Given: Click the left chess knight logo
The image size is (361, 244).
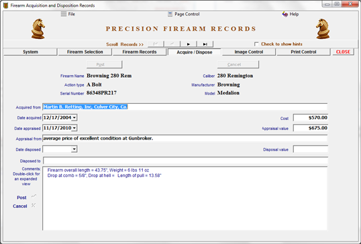Looking at the screenshot, I should 38,29.
